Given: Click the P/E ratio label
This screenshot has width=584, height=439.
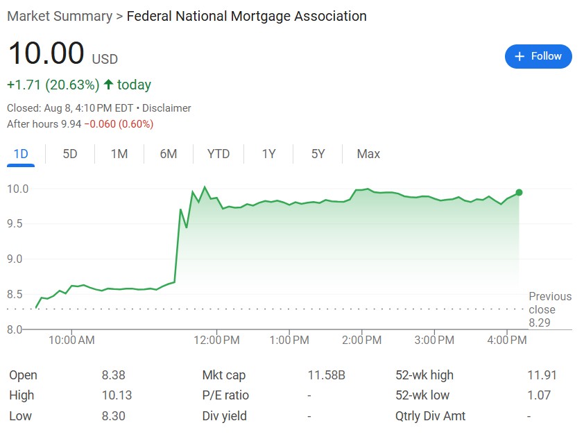Looking at the screenshot, I should point(225,395).
